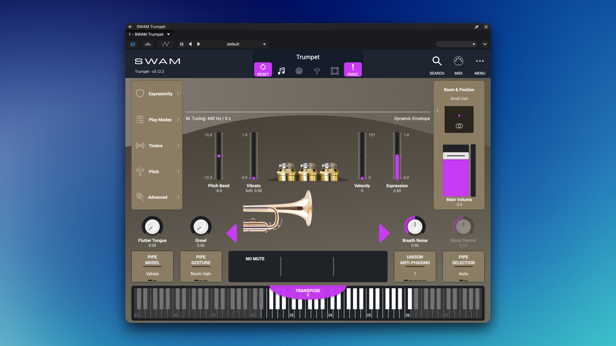
Task: Open the palette timbre page icon
Action: pyautogui.click(x=299, y=71)
